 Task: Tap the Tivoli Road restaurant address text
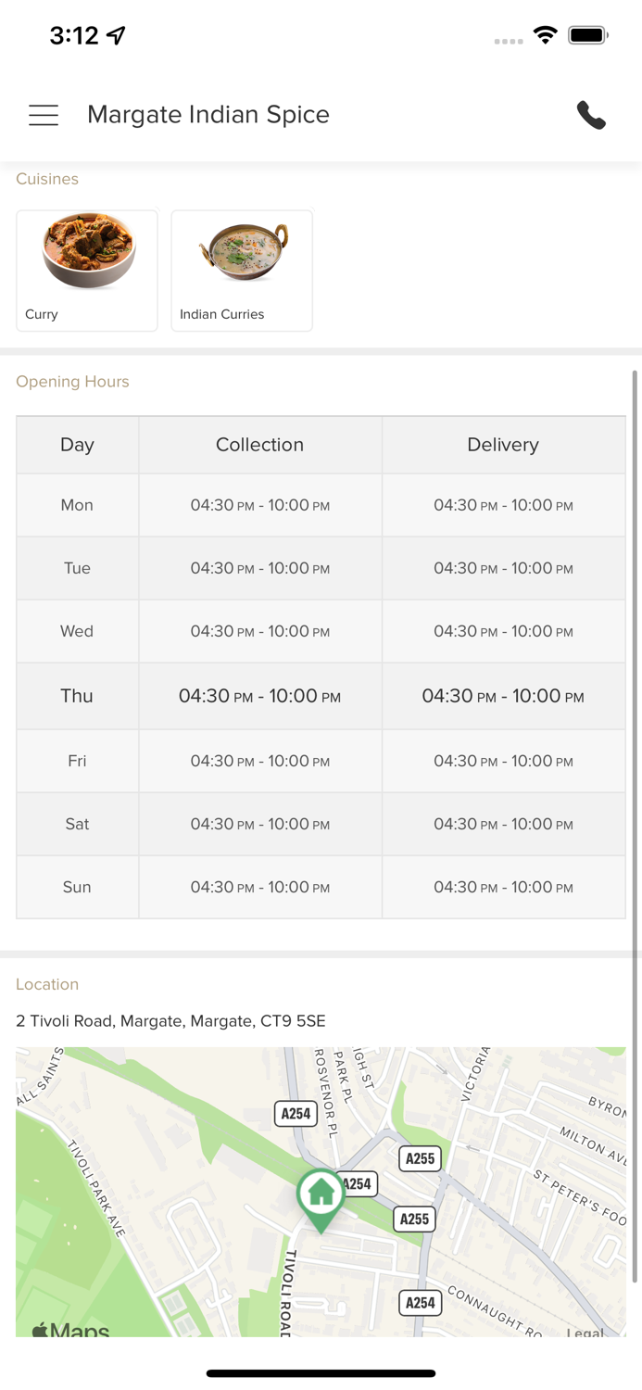(170, 1021)
